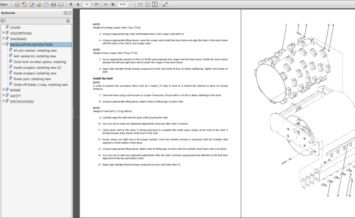This screenshot has height=218, width=355.
Task: Click the Print icon
Action: [x=54, y=4]
